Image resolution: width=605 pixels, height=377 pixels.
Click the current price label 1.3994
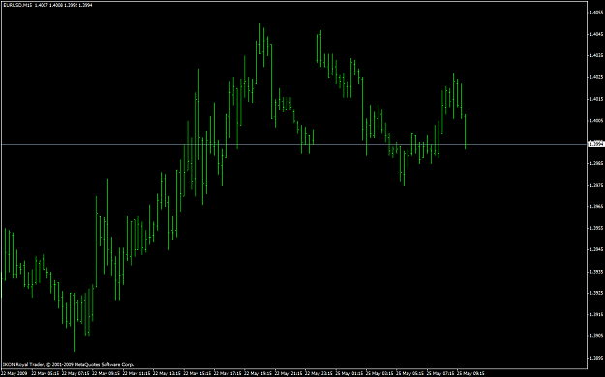tap(595, 144)
